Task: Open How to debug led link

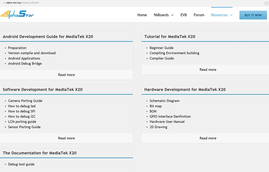Action: (x=22, y=106)
